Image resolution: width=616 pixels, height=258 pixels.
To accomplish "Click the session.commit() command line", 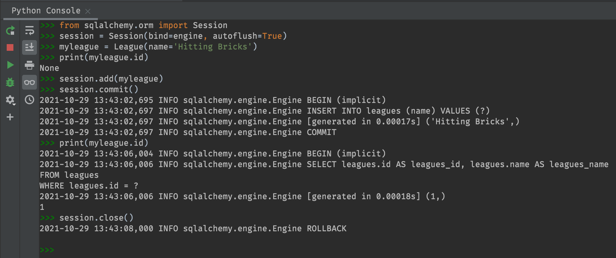I will [x=99, y=90].
